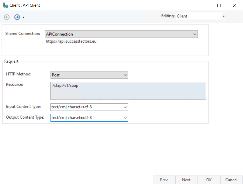The width and height of the screenshot is (243, 184).
Task: Click the api.successfactors.eu URL text
Action: (71, 42)
